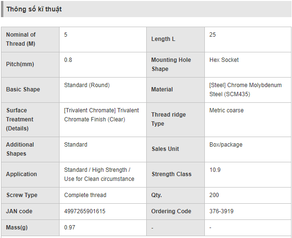Image resolution: width=292 pixels, height=238 pixels.
Task: Click the Qty. value 200
Action: pos(214,195)
